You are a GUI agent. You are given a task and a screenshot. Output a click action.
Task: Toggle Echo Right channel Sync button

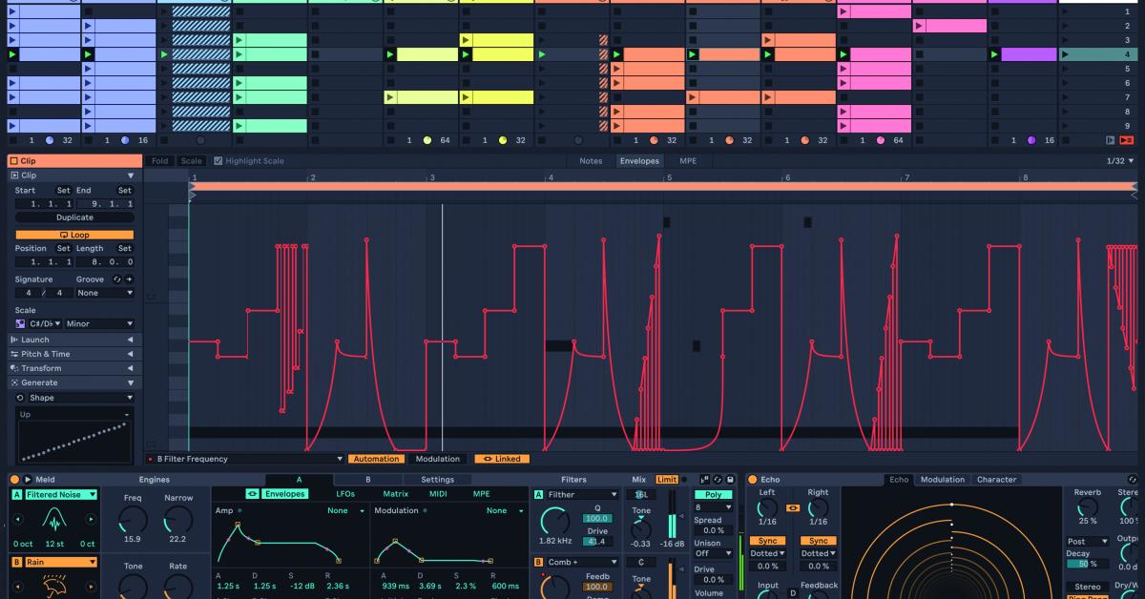coord(818,541)
